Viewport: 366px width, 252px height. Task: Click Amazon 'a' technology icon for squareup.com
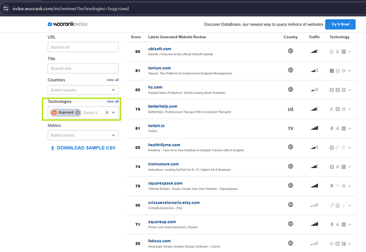331,224
